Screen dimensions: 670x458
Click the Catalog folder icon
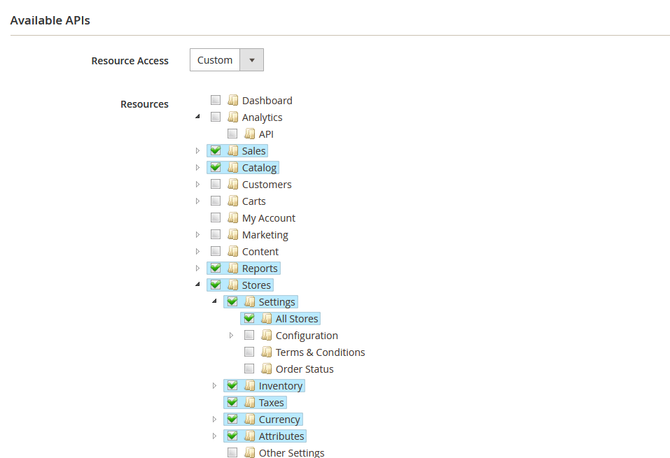pos(233,167)
